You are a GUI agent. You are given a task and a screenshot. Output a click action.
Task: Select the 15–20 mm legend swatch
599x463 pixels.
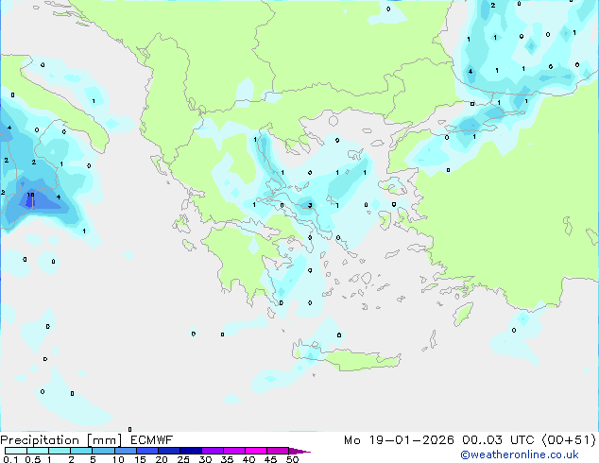pos(147,451)
